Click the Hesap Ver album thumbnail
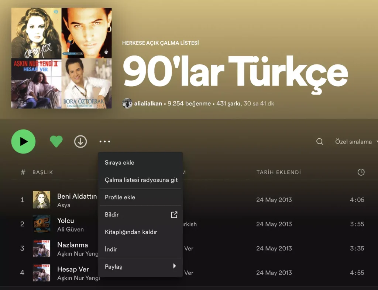378x290 pixels. [x=41, y=273]
